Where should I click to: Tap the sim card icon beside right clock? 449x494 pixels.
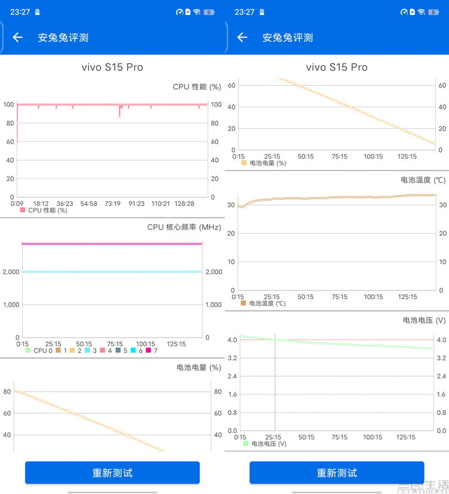pos(262,12)
